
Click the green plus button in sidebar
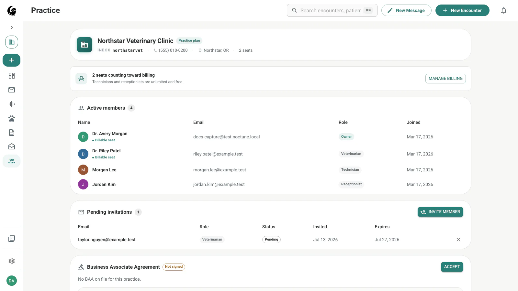point(12,60)
